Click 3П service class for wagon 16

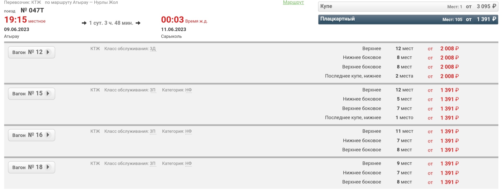(x=153, y=131)
